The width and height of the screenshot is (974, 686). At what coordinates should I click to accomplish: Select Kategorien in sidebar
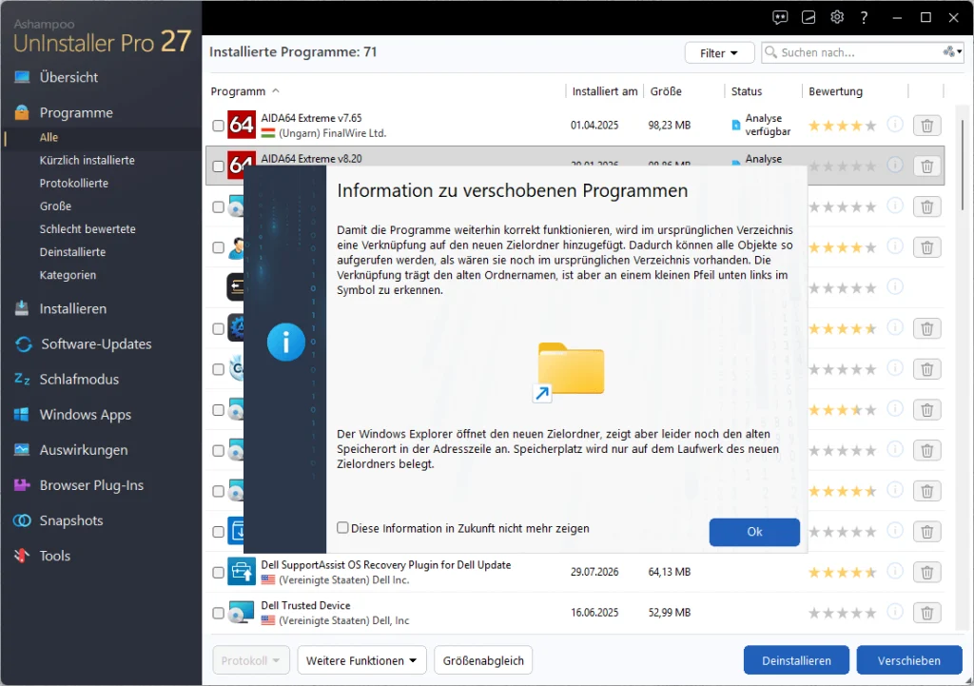tap(68, 275)
